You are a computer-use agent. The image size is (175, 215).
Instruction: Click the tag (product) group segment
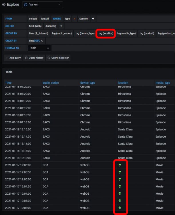[147, 34]
